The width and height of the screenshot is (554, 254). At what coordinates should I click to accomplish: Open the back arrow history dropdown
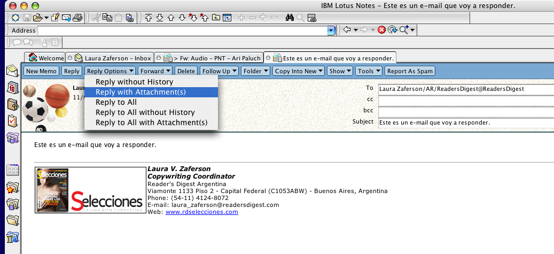click(355, 30)
